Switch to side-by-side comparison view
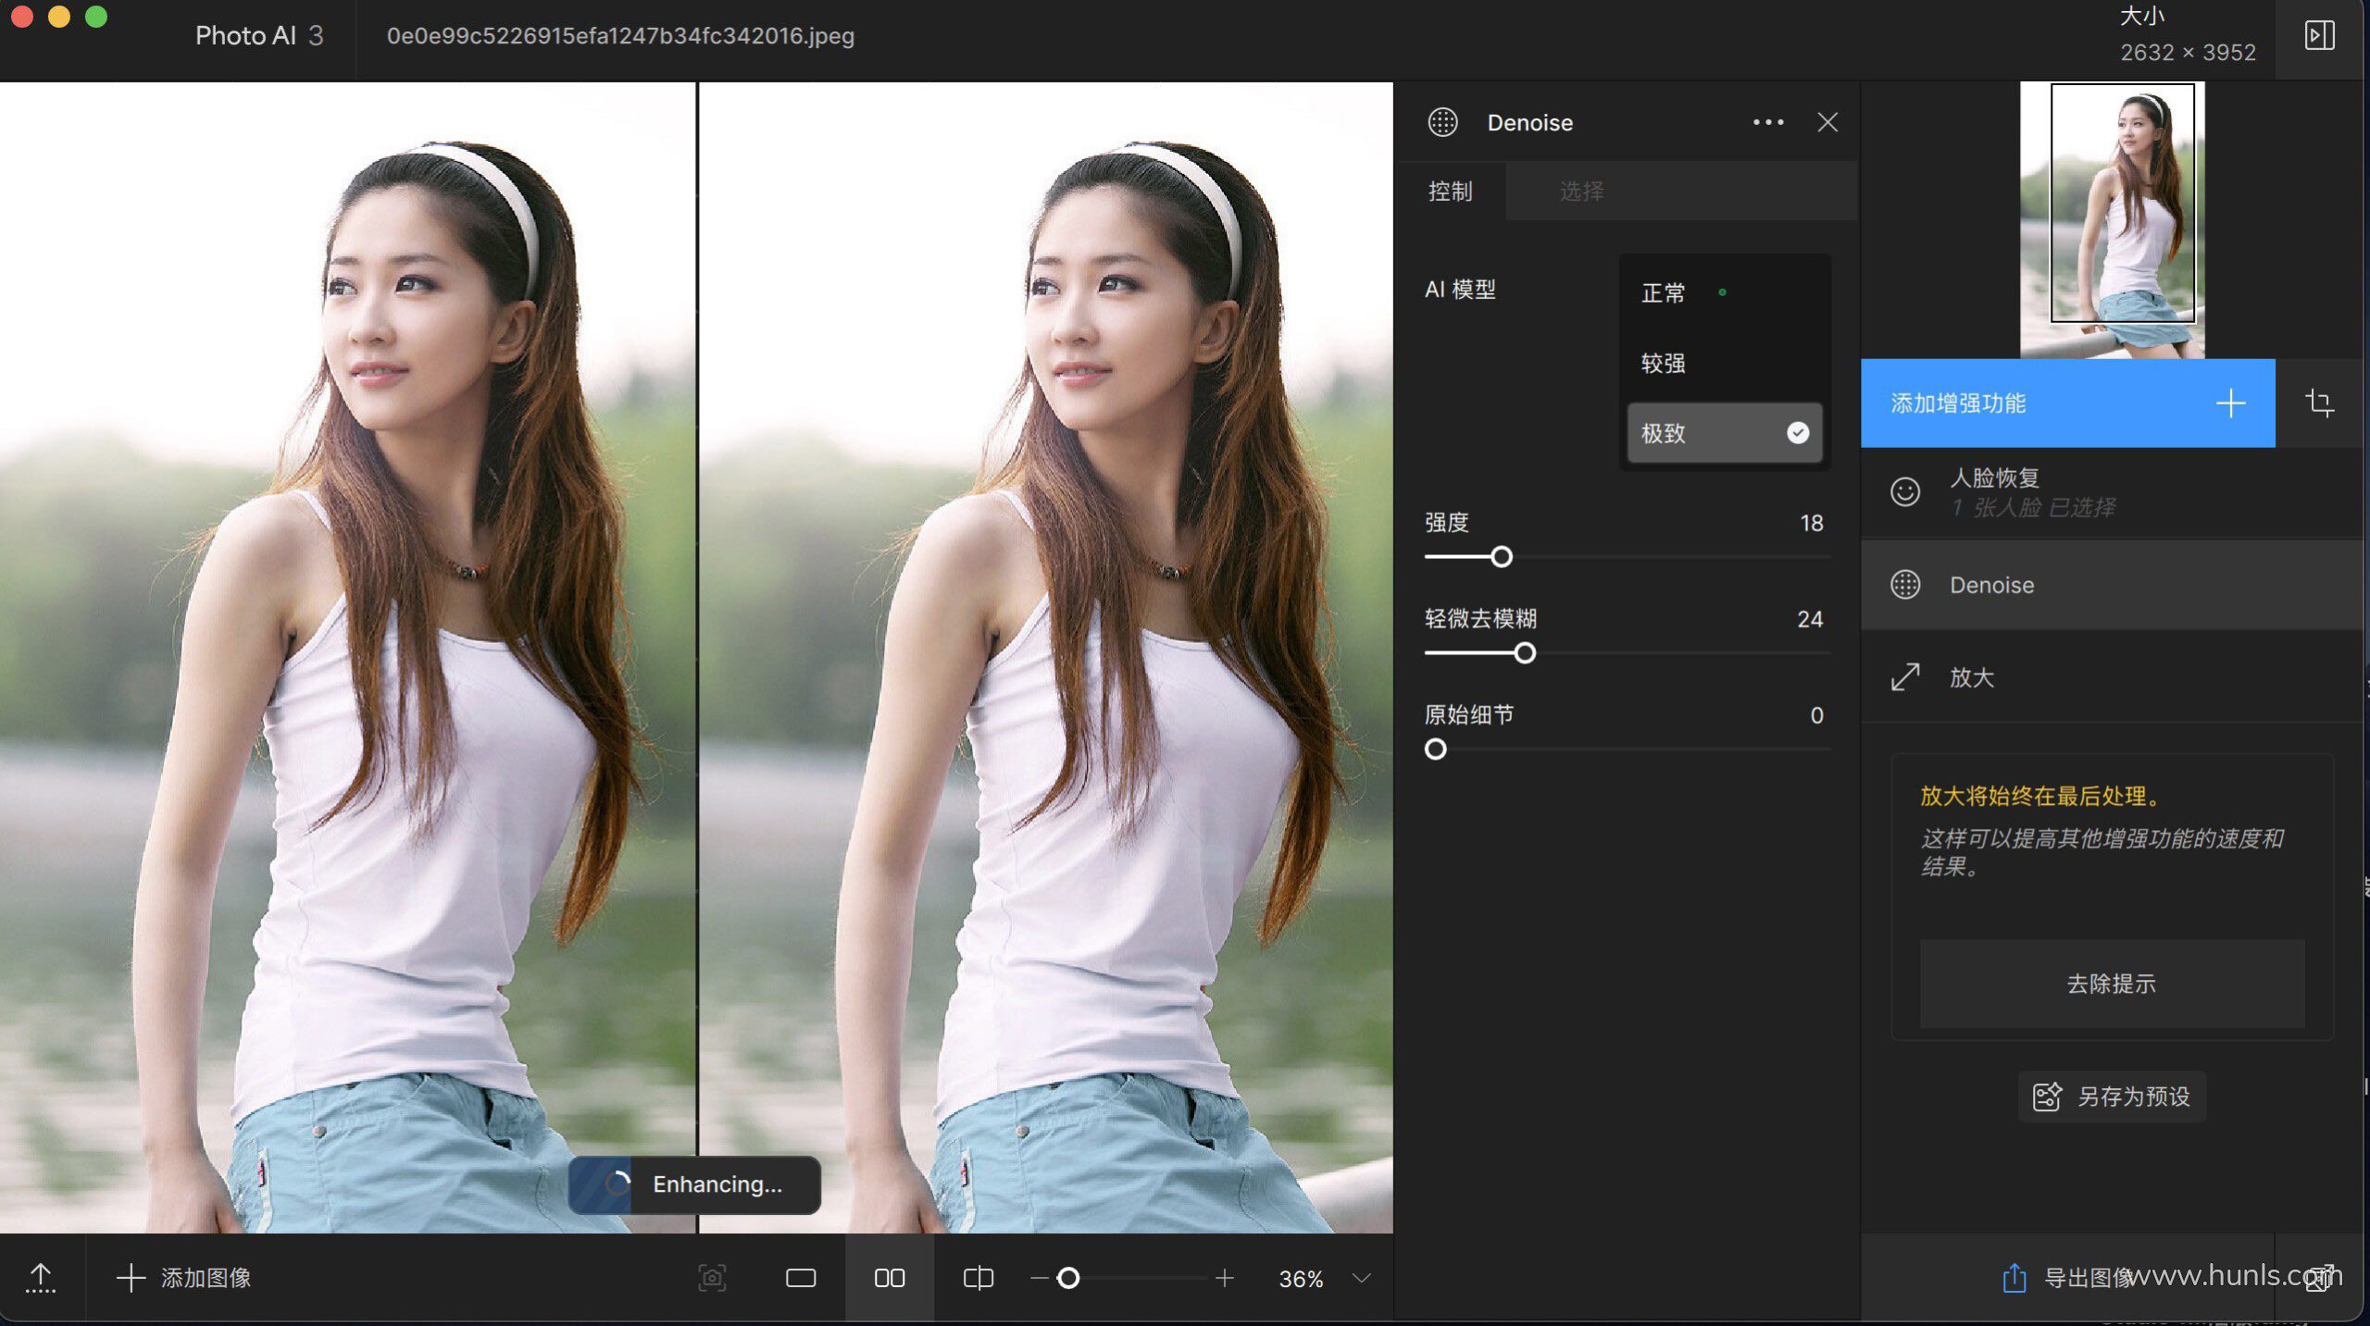 tap(890, 1278)
